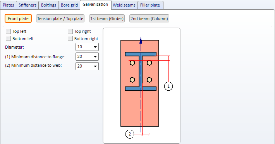Enable the Top left checkbox
This screenshot has width=275, height=144.
[x=8, y=31]
